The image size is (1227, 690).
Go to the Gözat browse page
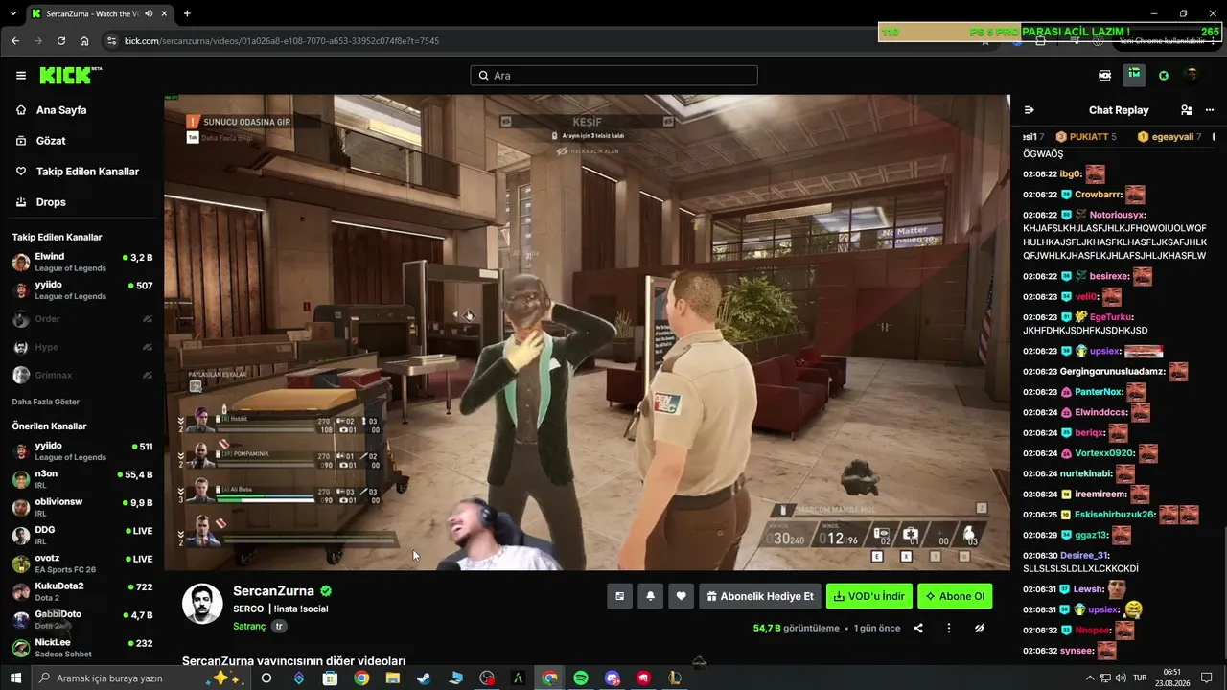pyautogui.click(x=51, y=141)
